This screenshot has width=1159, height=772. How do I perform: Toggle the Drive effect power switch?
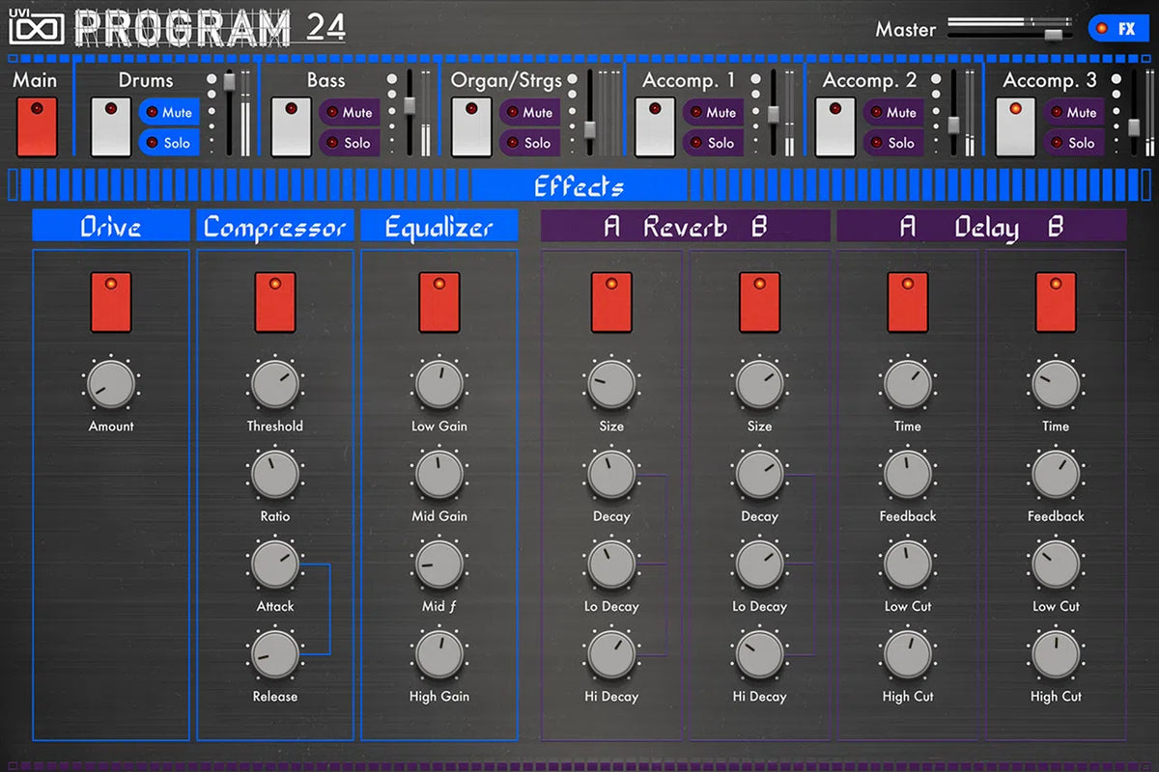click(x=111, y=302)
